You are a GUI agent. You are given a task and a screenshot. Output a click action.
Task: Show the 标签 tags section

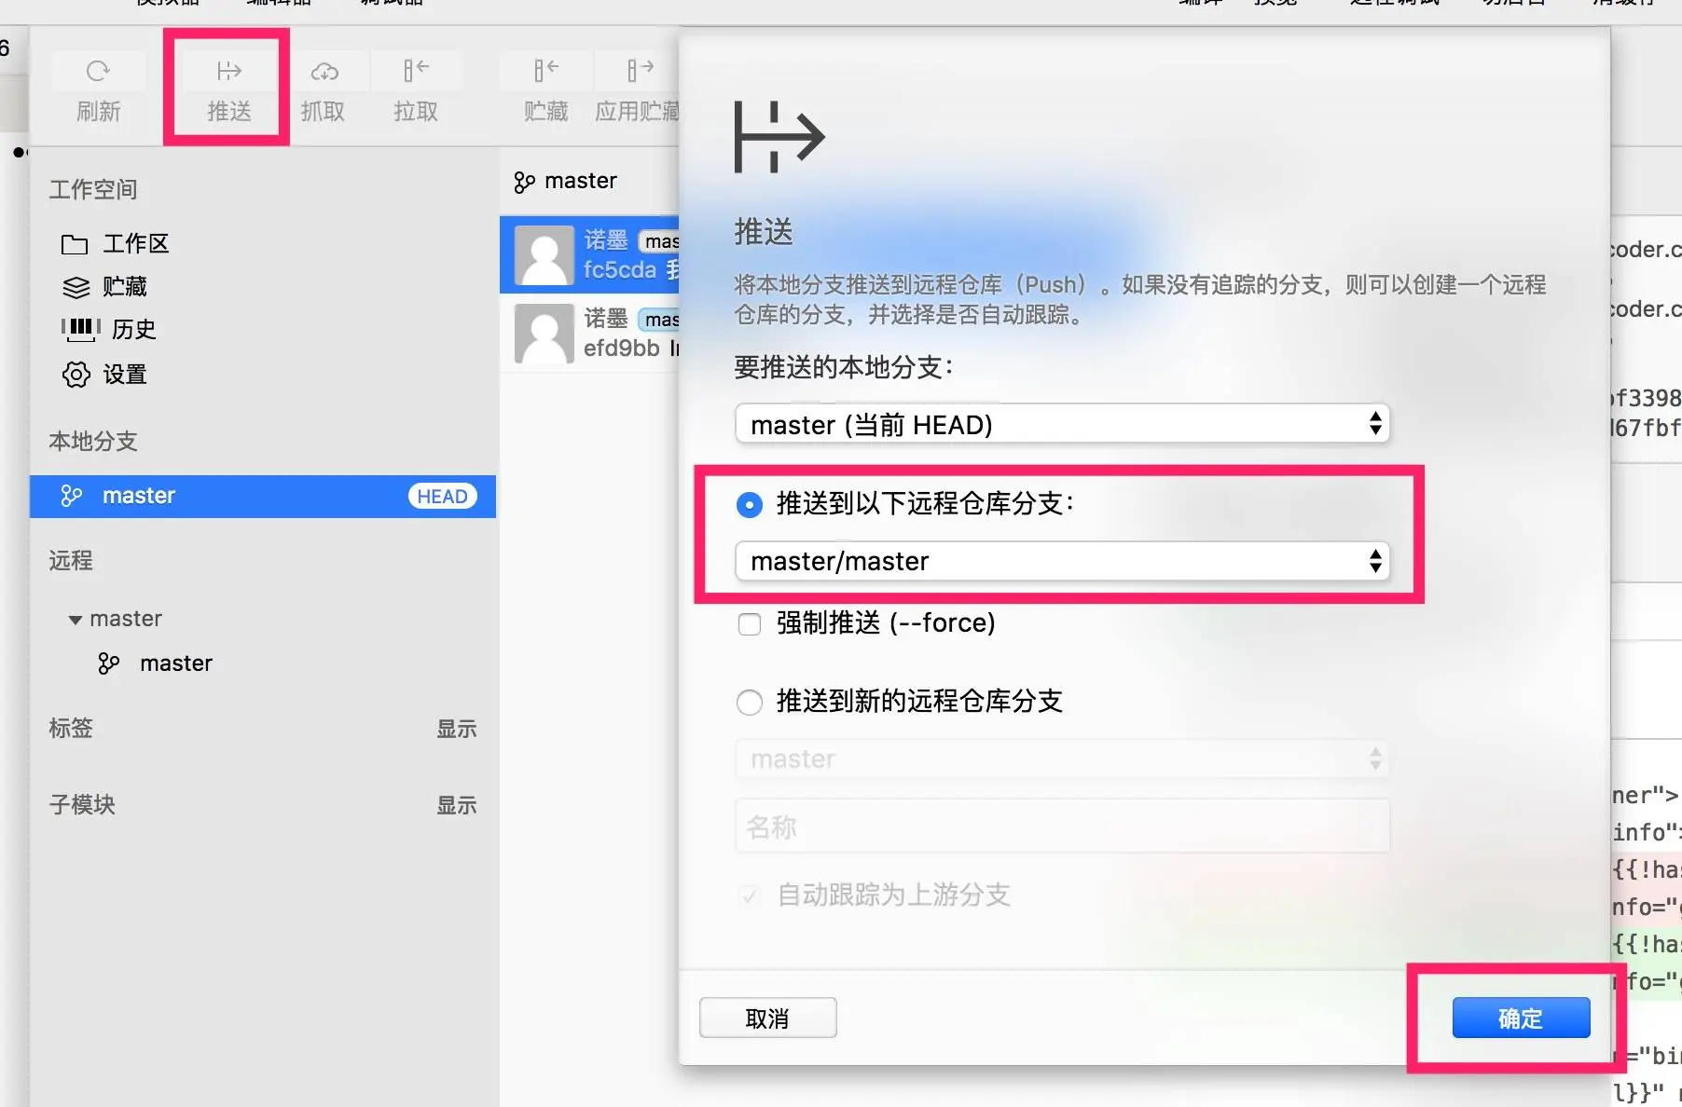tap(457, 729)
